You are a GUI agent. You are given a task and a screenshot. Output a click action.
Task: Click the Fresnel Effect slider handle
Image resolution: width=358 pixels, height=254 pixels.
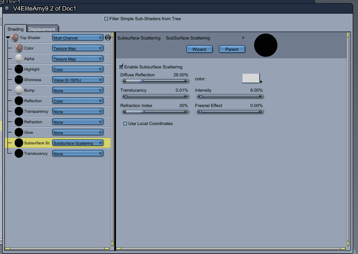[x=201, y=111]
